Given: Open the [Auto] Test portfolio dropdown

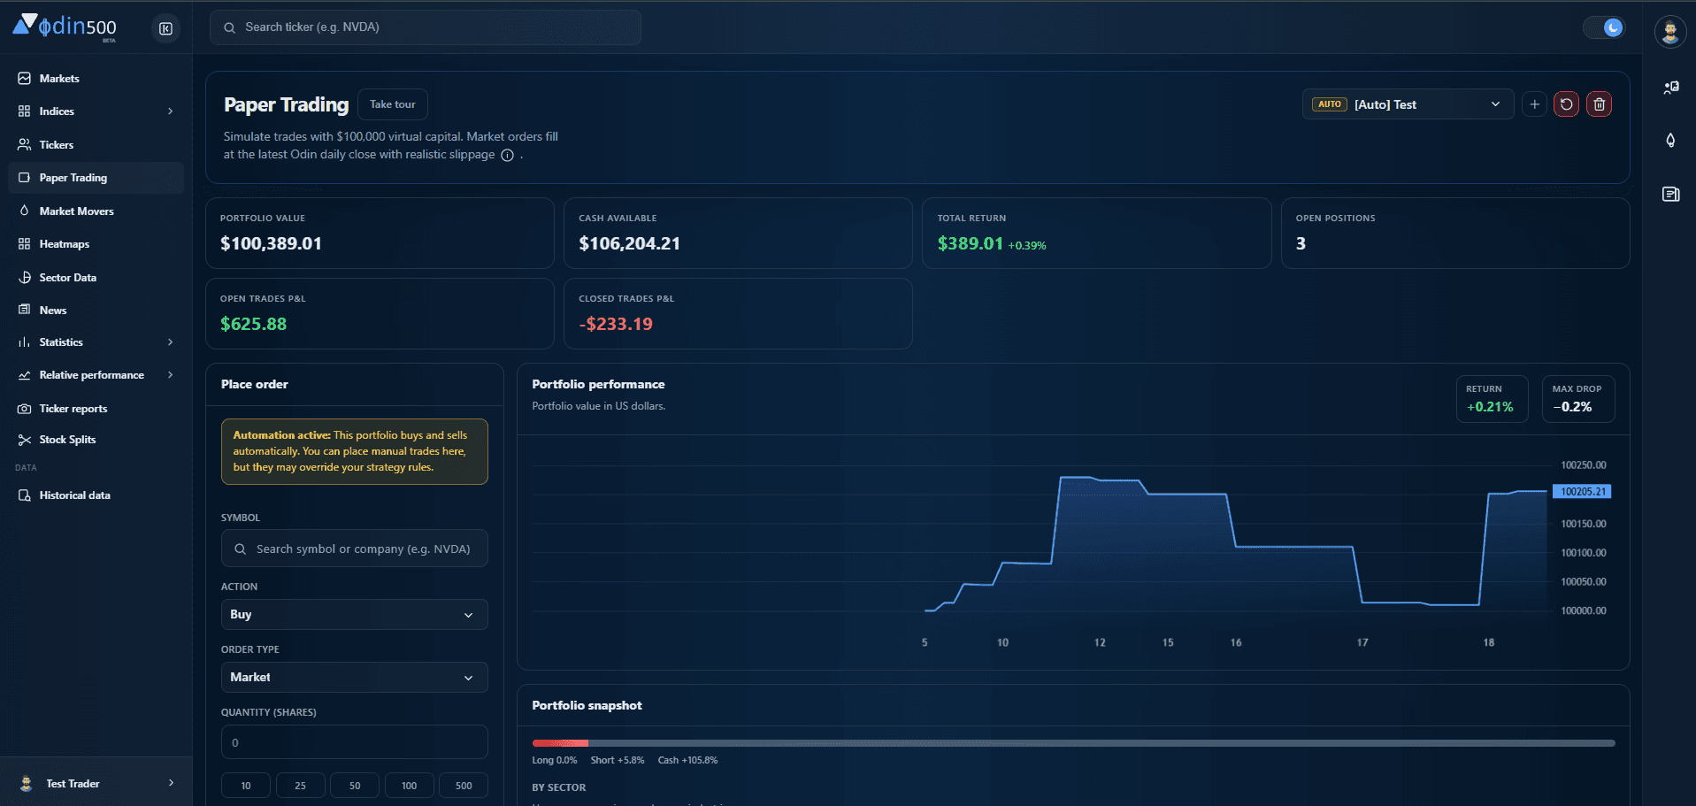Looking at the screenshot, I should point(1408,104).
